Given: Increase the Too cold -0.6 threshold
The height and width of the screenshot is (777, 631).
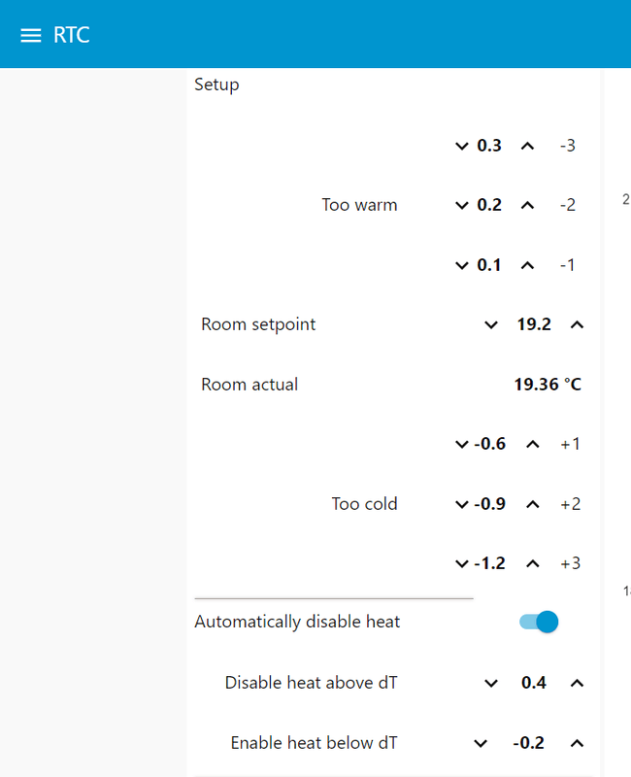Looking at the screenshot, I should point(532,443).
